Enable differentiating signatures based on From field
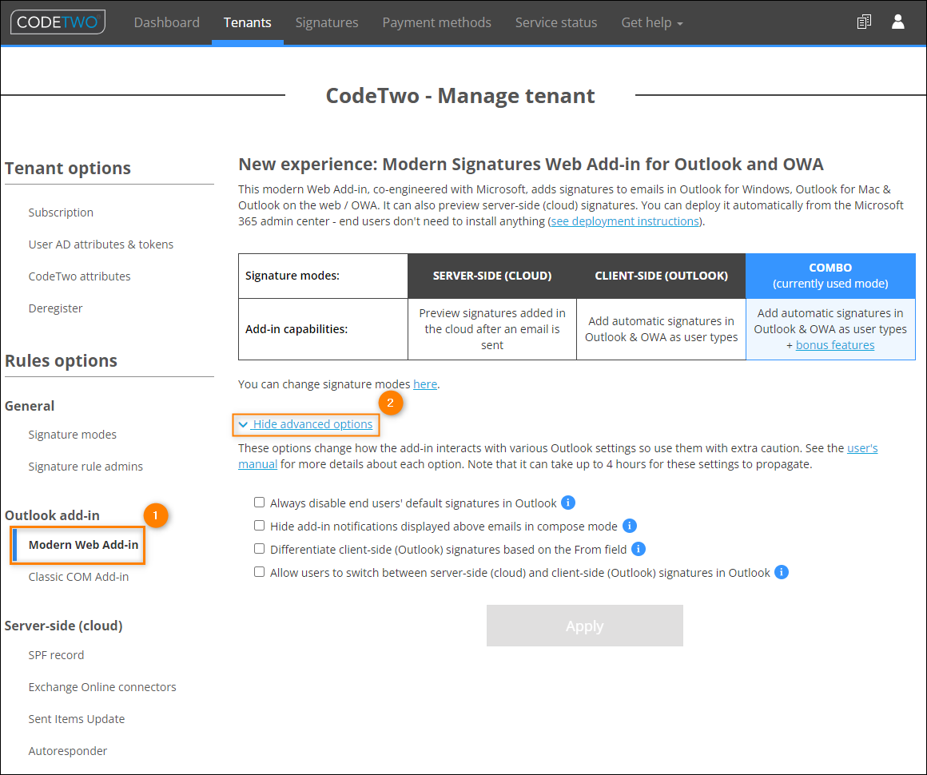Screen dimensions: 927x775 pyautogui.click(x=259, y=548)
